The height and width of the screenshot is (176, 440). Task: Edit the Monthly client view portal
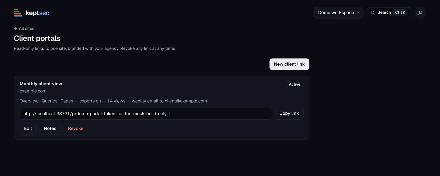[x=28, y=129]
